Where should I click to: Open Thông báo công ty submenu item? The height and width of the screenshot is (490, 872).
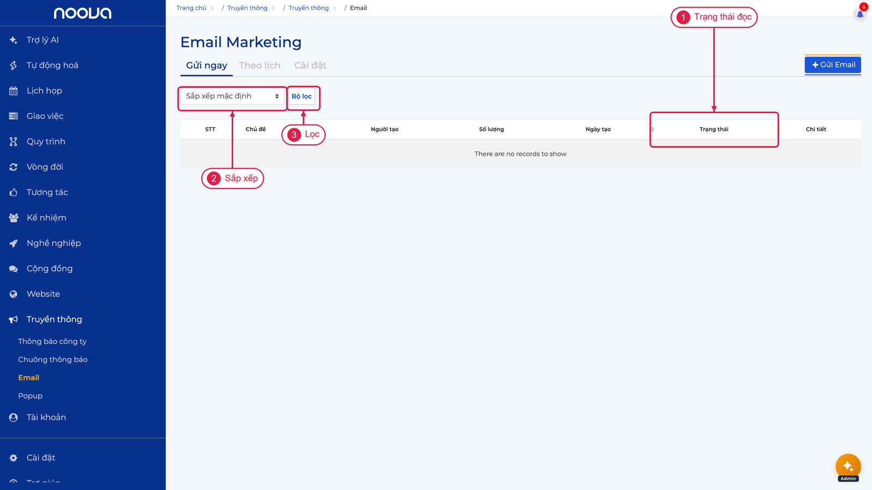click(x=52, y=341)
